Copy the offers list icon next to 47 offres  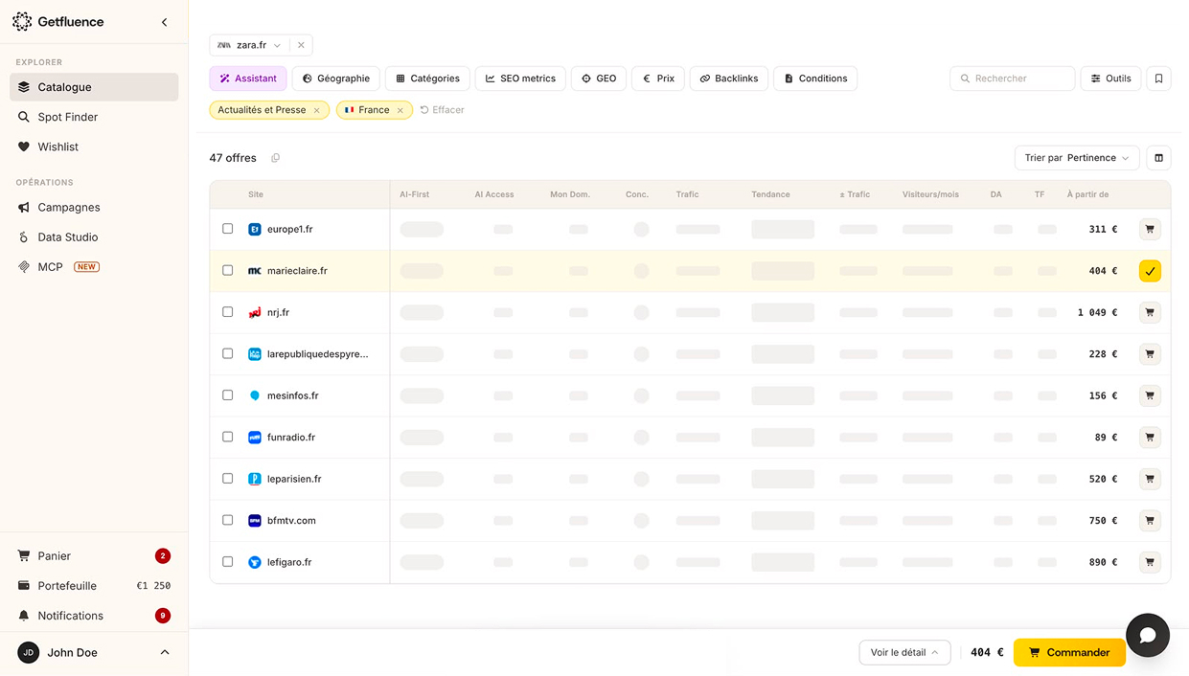[275, 158]
